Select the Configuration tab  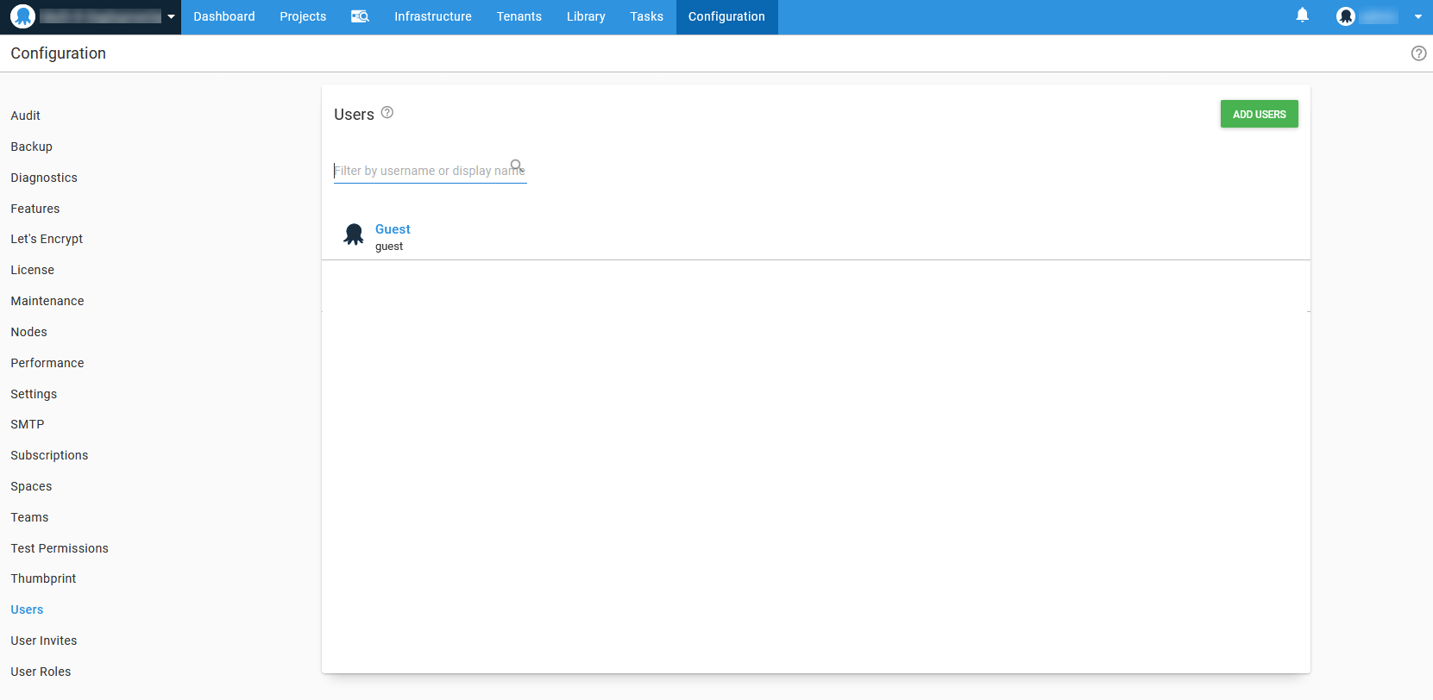[726, 16]
